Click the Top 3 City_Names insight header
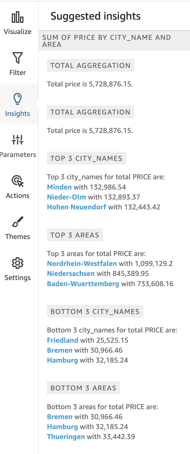This screenshot has height=454, width=190. point(86,158)
